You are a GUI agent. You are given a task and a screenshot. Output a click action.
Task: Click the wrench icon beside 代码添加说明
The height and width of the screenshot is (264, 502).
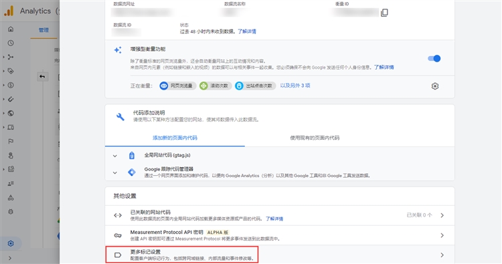click(x=120, y=117)
